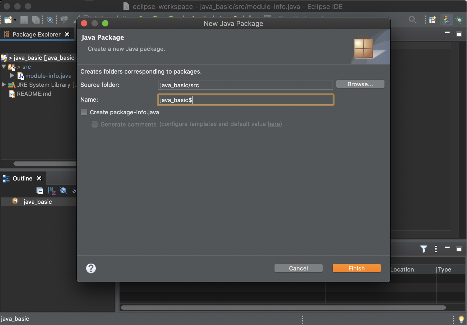The height and width of the screenshot is (325, 467).
Task: Click the java_basic project icon
Action: point(4,57)
